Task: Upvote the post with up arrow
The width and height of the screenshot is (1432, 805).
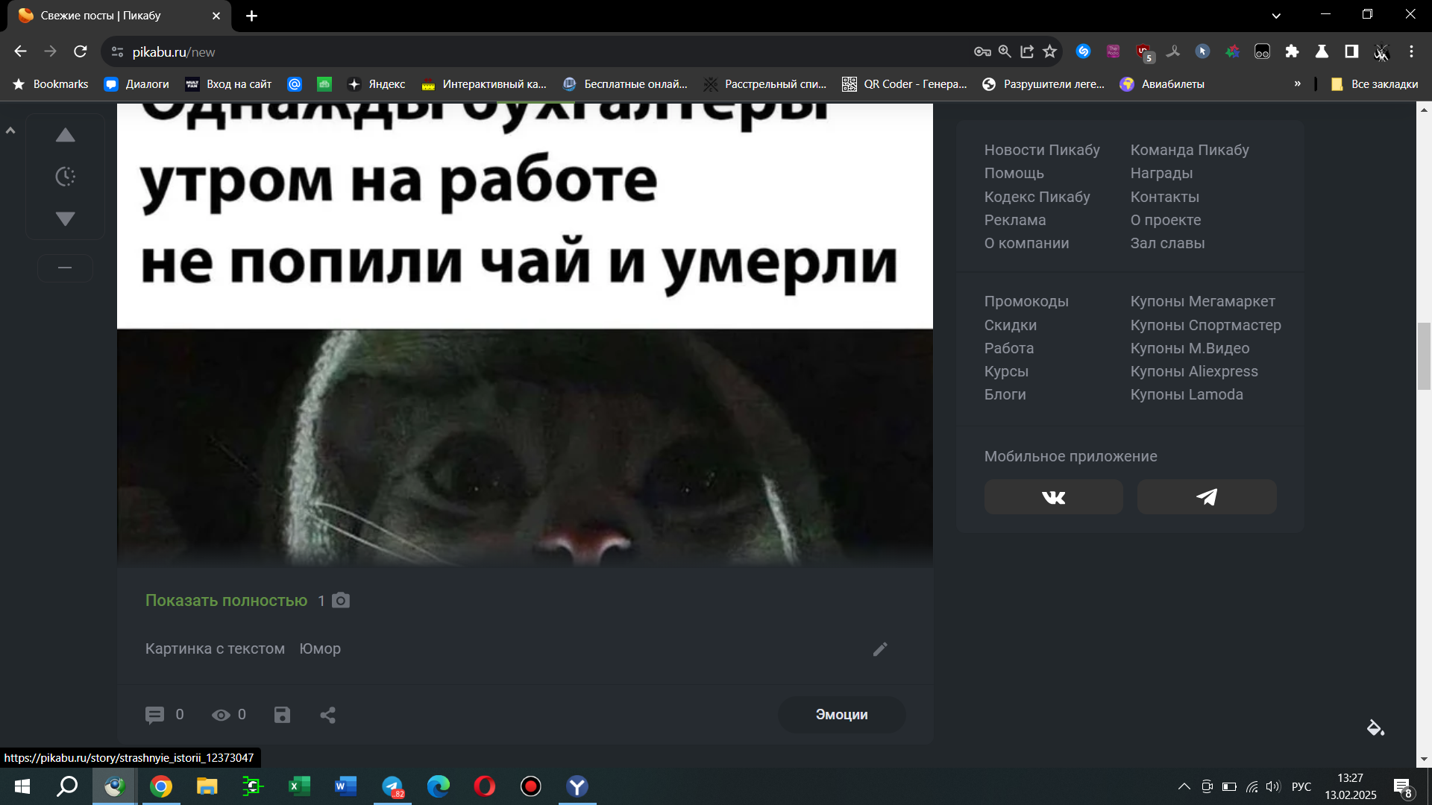Action: click(x=66, y=135)
